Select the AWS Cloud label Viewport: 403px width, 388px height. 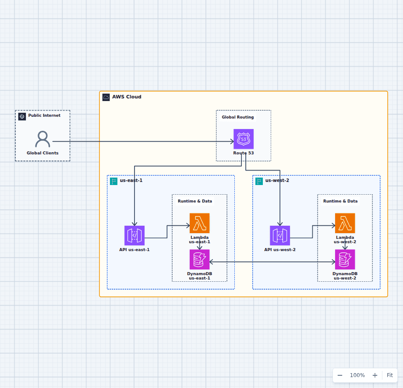coord(127,97)
